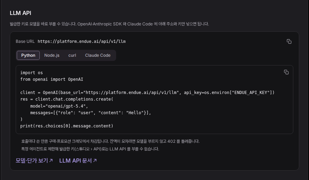Open the LLM API 문서 link

pos(78,161)
